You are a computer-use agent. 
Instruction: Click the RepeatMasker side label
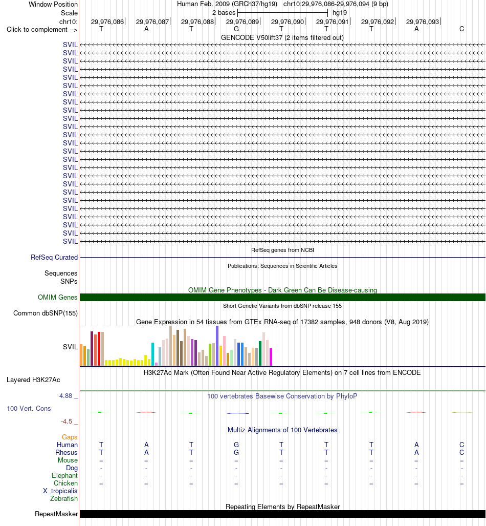point(56,514)
